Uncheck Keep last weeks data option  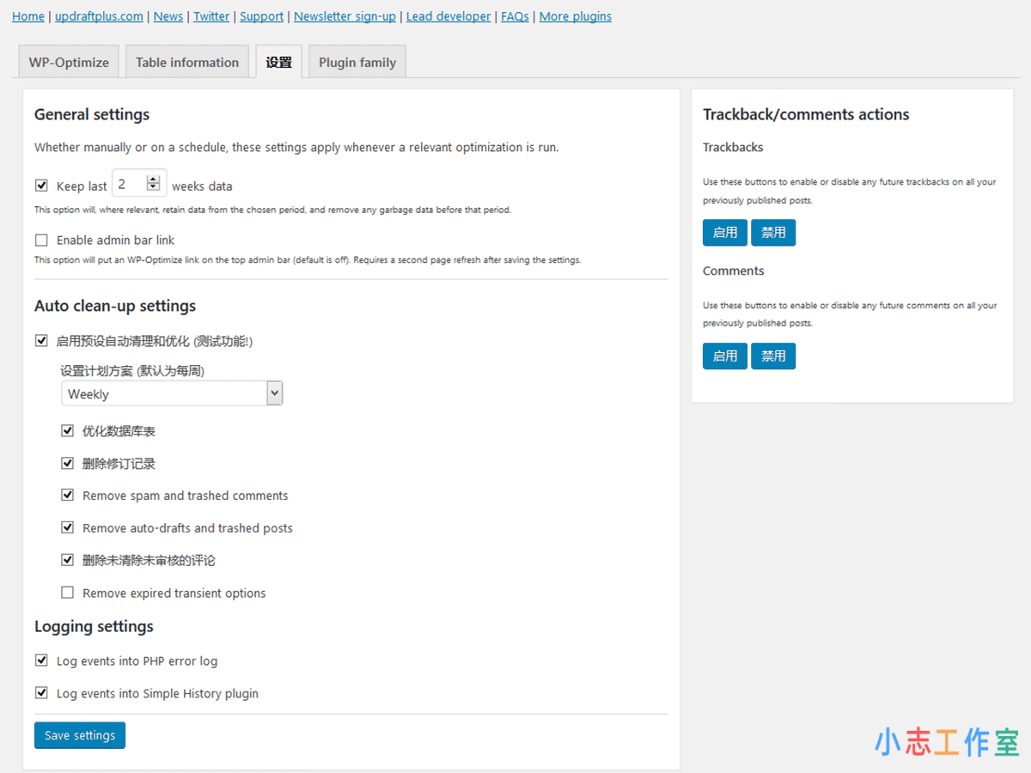(41, 185)
